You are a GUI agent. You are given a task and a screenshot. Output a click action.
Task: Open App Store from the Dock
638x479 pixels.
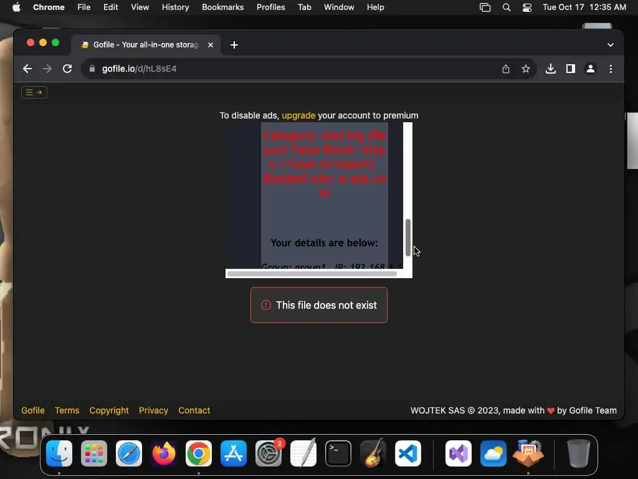[x=234, y=453]
